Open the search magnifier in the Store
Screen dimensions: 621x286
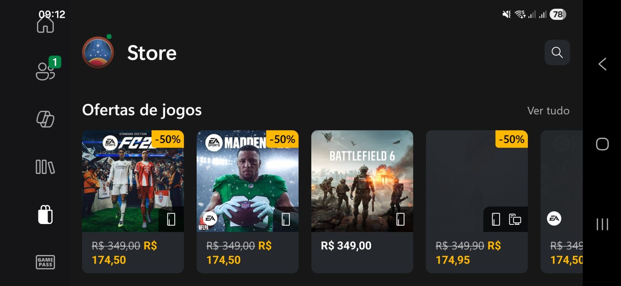coord(557,52)
